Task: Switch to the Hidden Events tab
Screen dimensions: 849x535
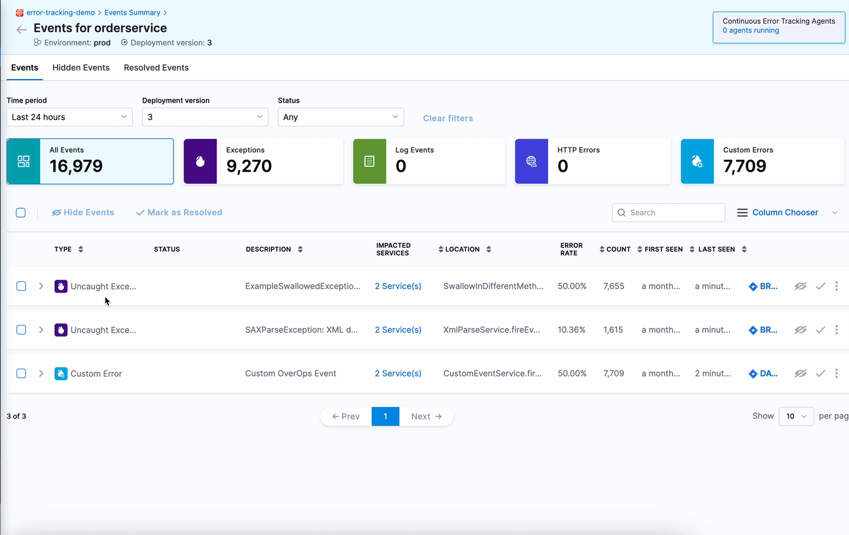Action: click(81, 68)
